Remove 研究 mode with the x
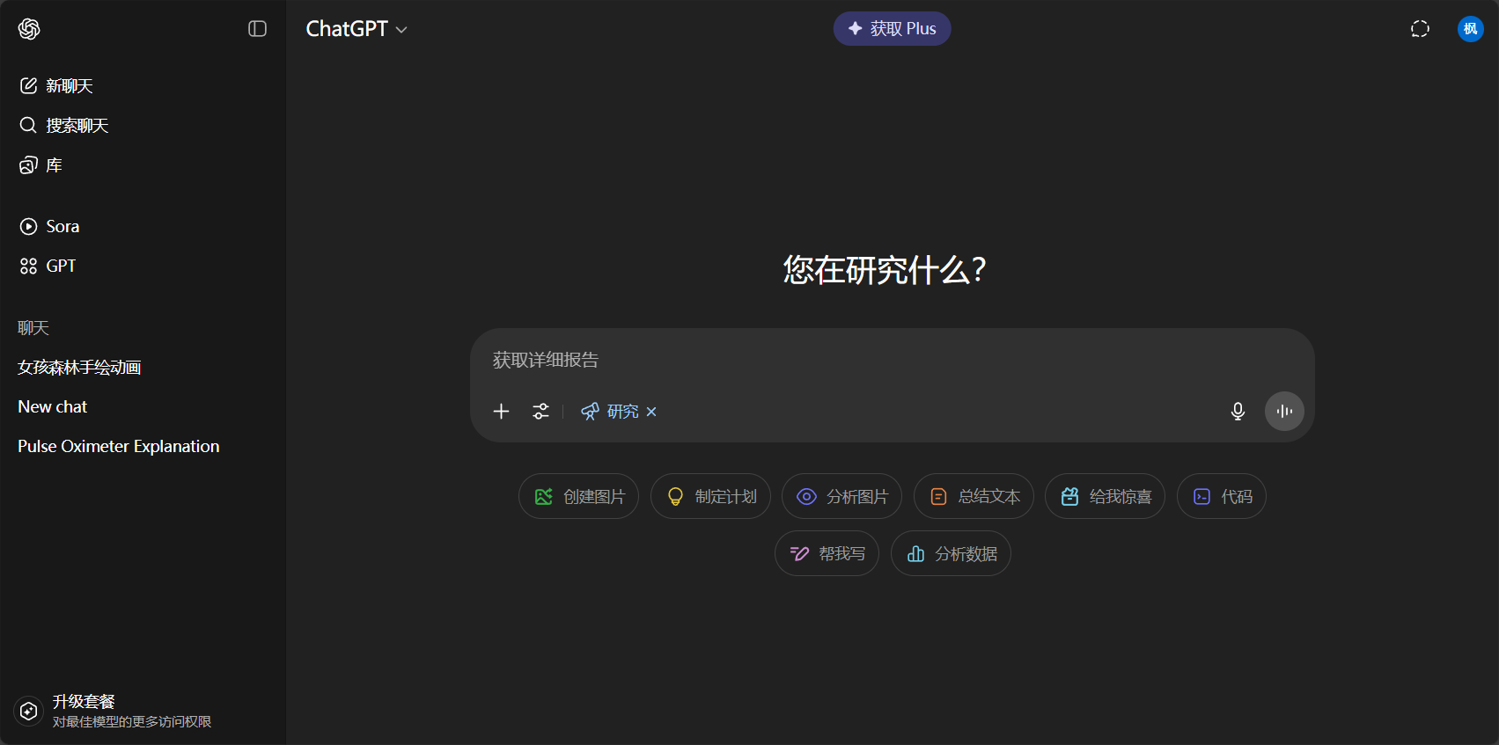This screenshot has width=1499, height=745. (x=651, y=412)
